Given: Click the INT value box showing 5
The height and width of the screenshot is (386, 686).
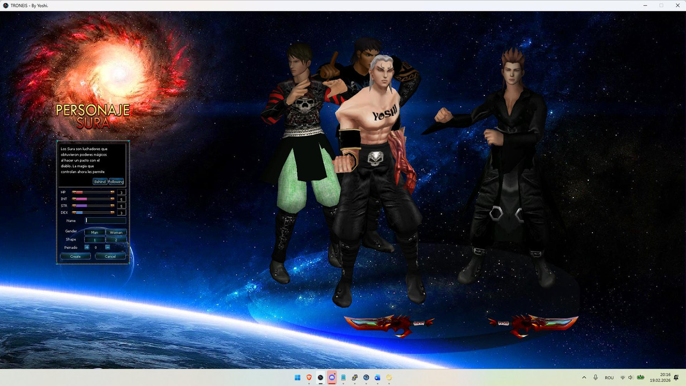Looking at the screenshot, I should pos(122,199).
